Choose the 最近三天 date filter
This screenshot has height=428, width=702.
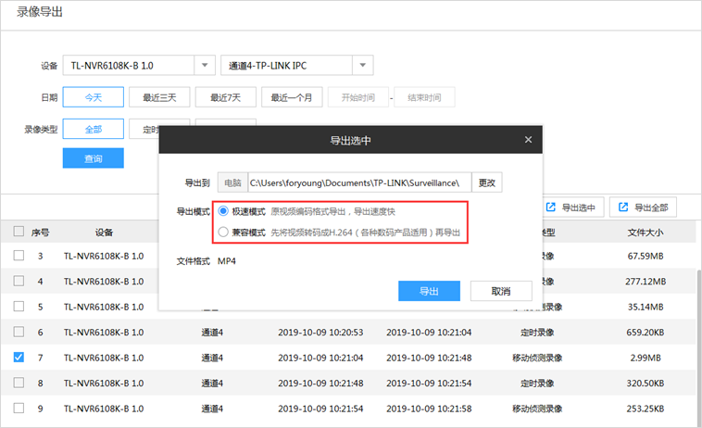click(159, 97)
